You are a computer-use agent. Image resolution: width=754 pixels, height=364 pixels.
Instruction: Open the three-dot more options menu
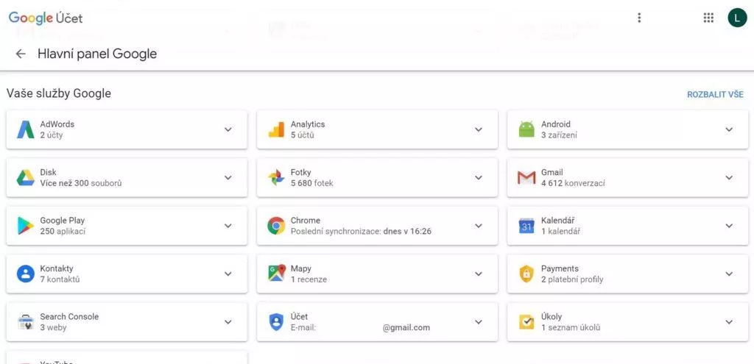pyautogui.click(x=639, y=18)
